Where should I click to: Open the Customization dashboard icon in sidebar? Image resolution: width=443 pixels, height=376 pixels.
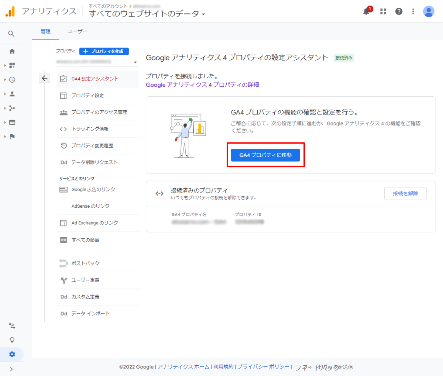click(x=12, y=65)
